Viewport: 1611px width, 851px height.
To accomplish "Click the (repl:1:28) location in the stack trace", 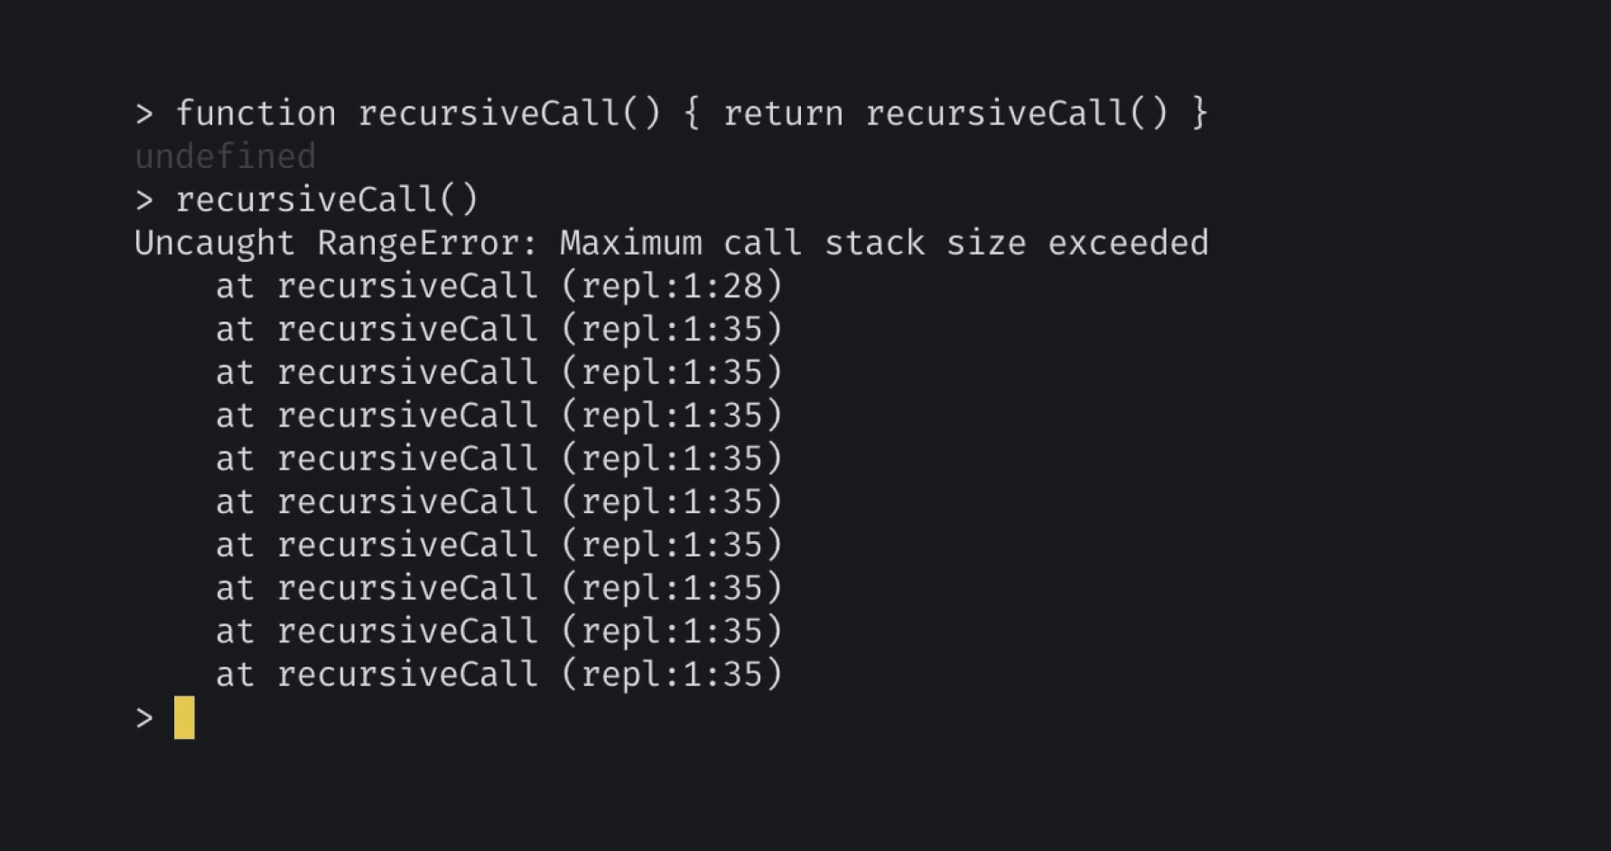I will 672,286.
